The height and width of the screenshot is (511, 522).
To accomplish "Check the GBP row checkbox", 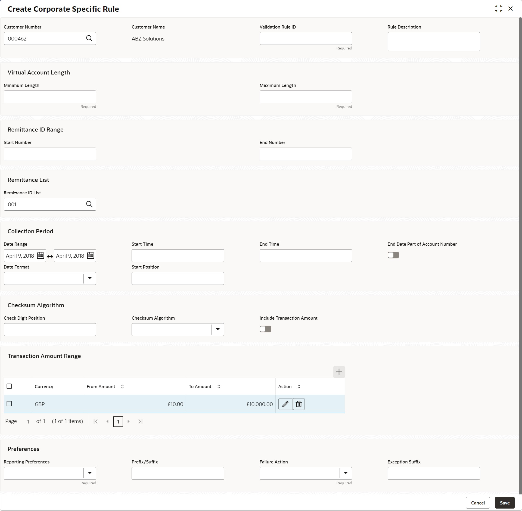I will point(9,404).
